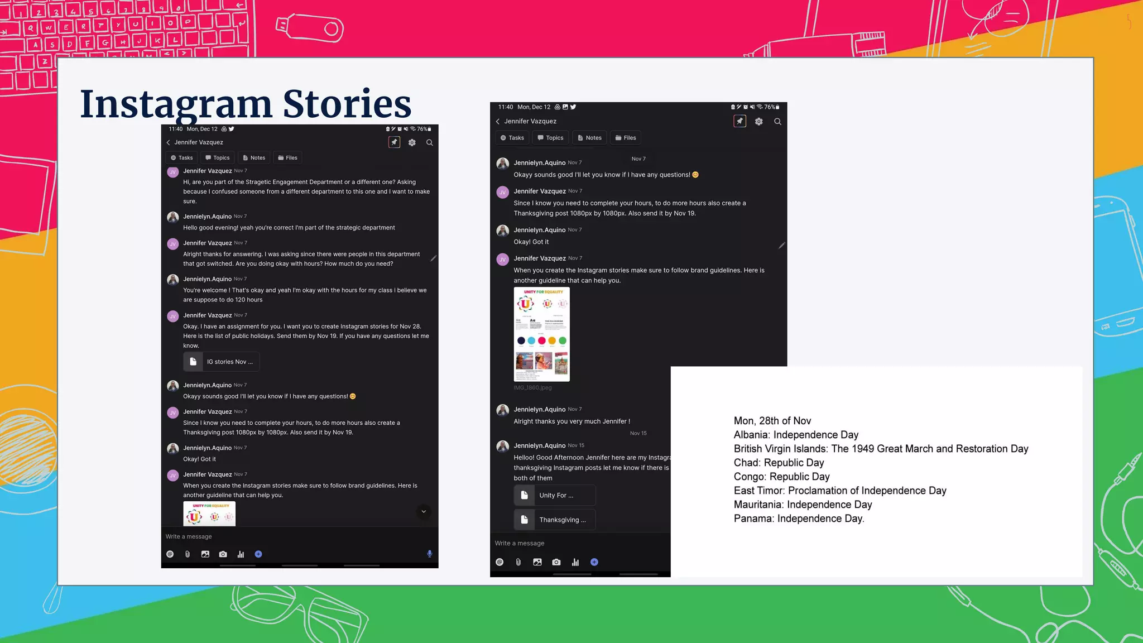Tap back chevron in the right chat header
1143x643 pixels.
point(498,121)
